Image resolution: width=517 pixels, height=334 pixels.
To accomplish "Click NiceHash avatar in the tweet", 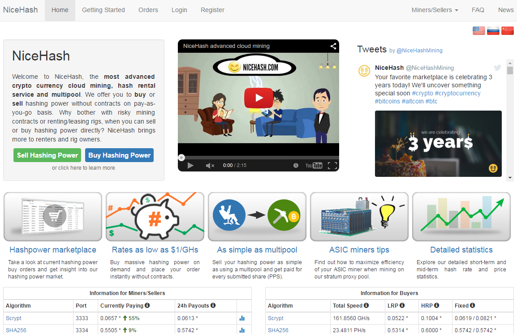I will pyautogui.click(x=364, y=70).
